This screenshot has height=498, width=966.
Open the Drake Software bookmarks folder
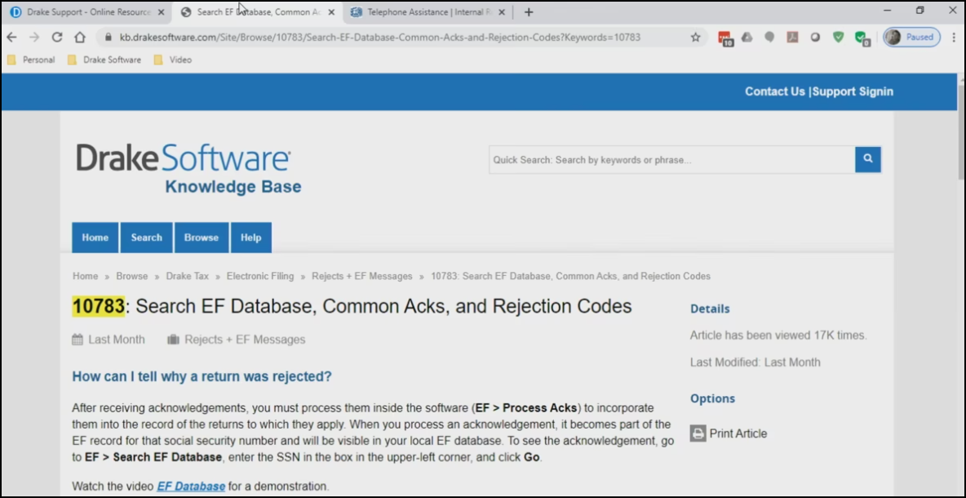104,60
